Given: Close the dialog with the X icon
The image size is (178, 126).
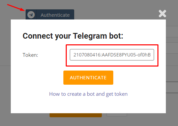Looking at the screenshot, I should 162,13.
